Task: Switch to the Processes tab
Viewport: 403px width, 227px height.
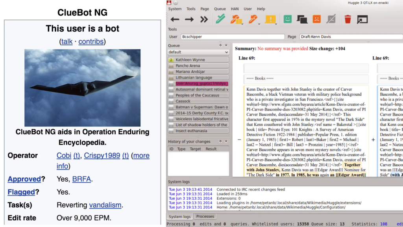Action: tap(205, 216)
